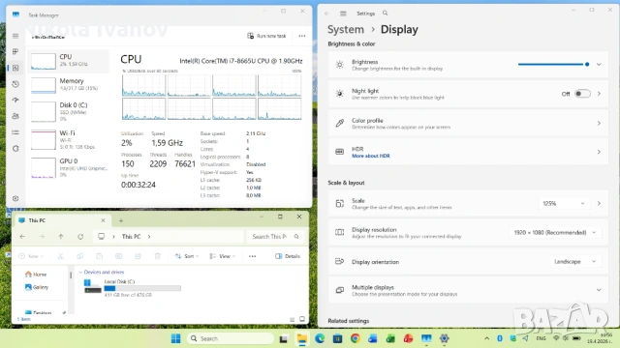
Task: Open HDR settings row
Action: (x=468, y=152)
